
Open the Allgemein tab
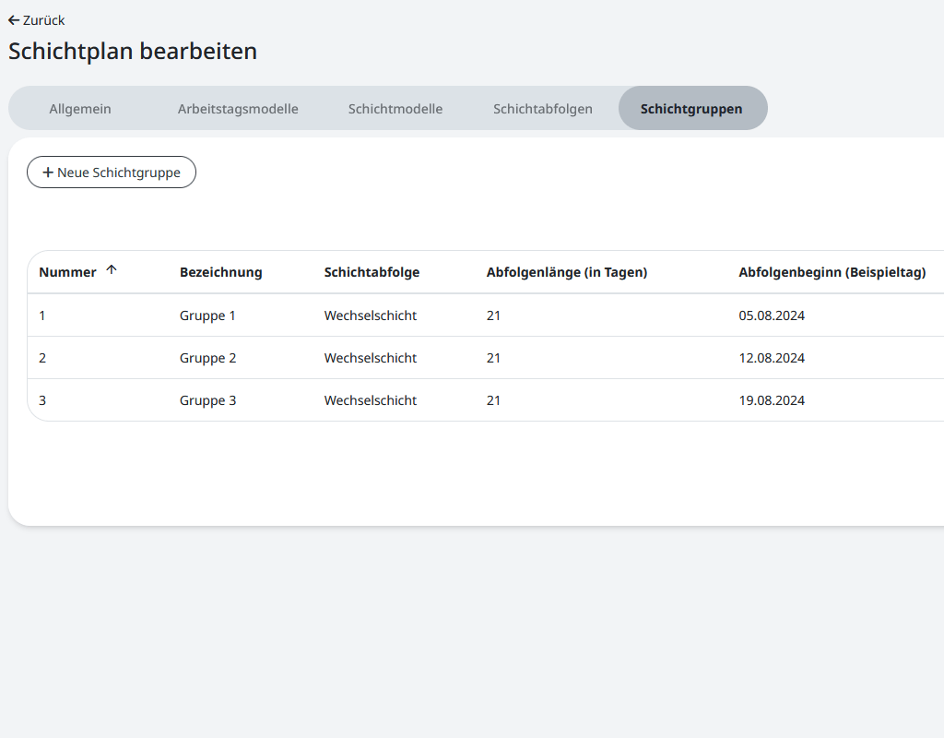(x=80, y=109)
